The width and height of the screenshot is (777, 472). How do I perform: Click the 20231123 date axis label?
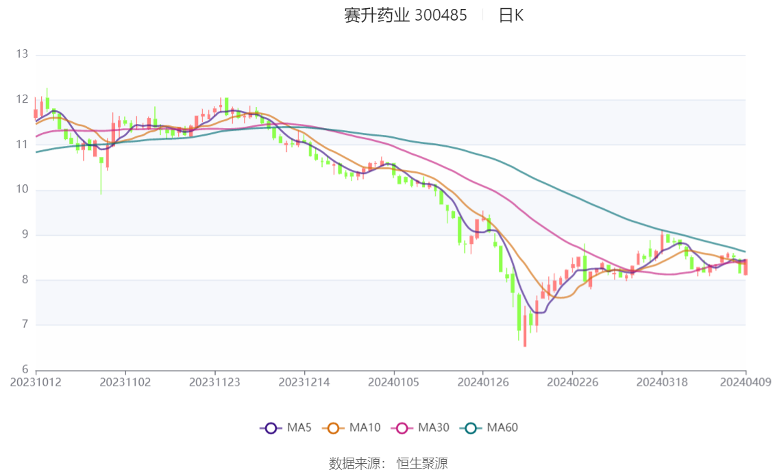pos(214,382)
